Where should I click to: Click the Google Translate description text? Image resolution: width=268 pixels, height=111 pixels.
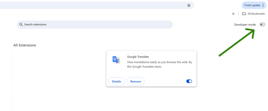point(159,64)
